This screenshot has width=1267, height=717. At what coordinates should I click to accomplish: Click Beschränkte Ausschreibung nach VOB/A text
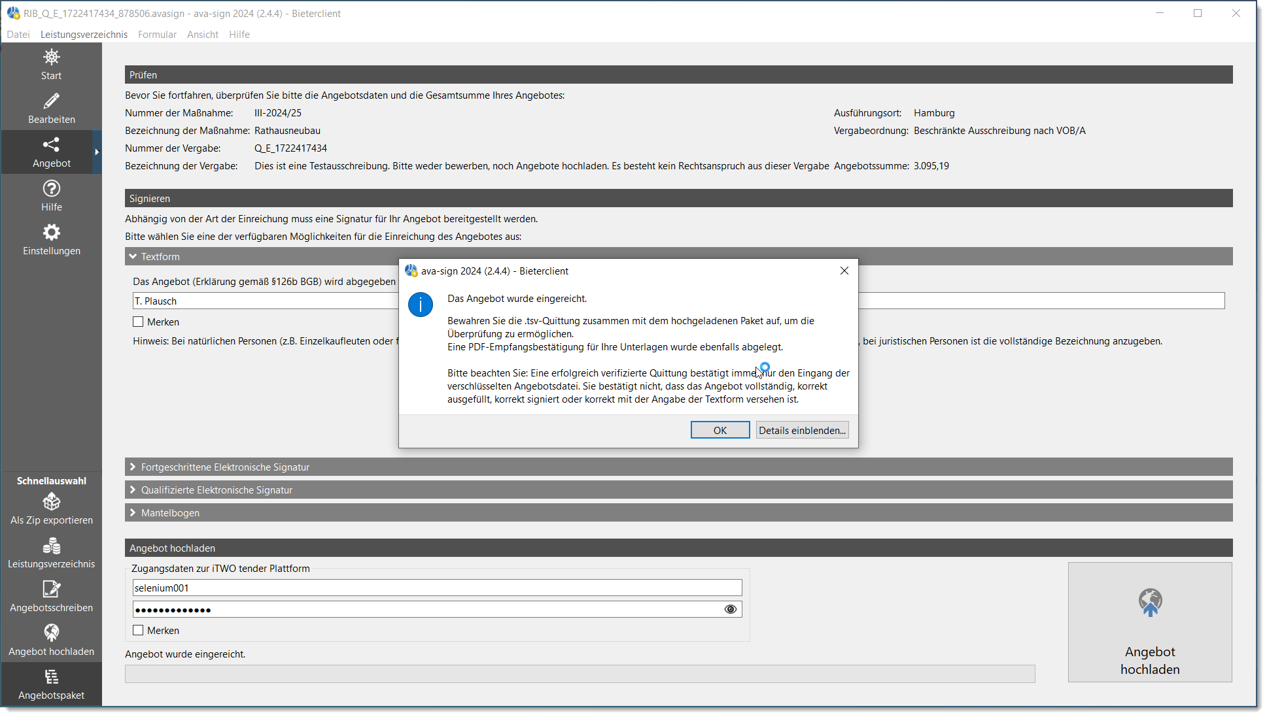999,130
